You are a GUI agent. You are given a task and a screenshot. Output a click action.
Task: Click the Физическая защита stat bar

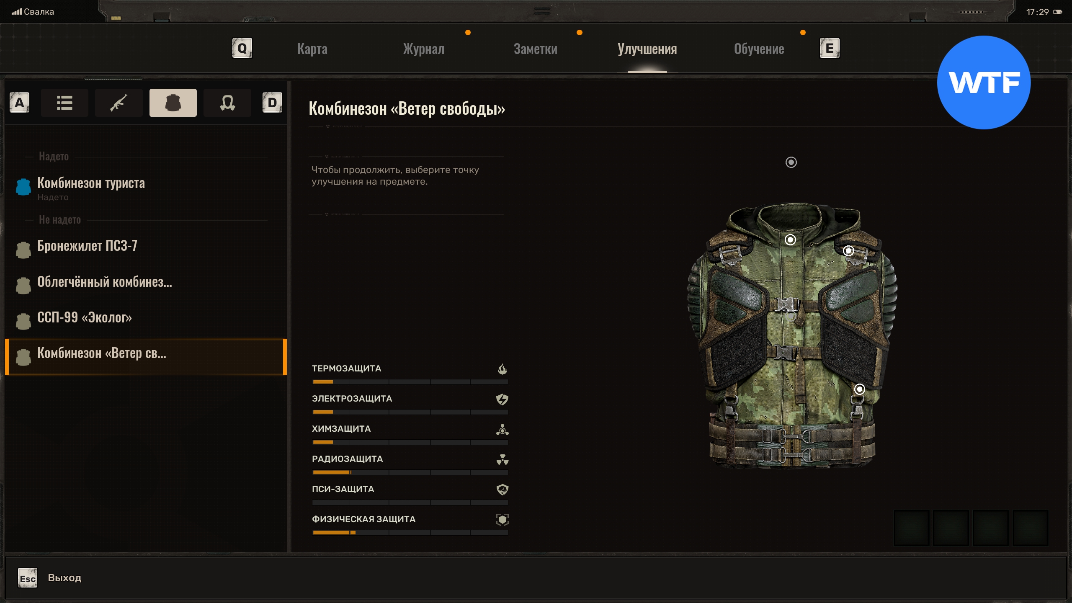click(x=410, y=533)
